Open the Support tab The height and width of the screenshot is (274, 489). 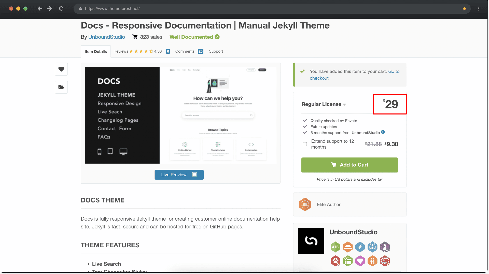(216, 51)
